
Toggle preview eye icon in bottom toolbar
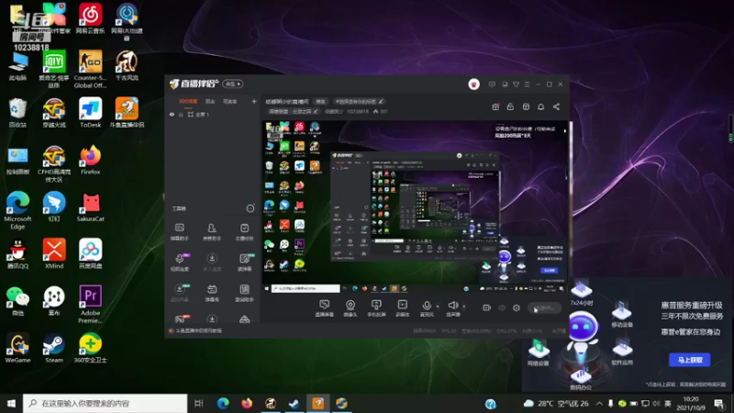[x=502, y=307]
